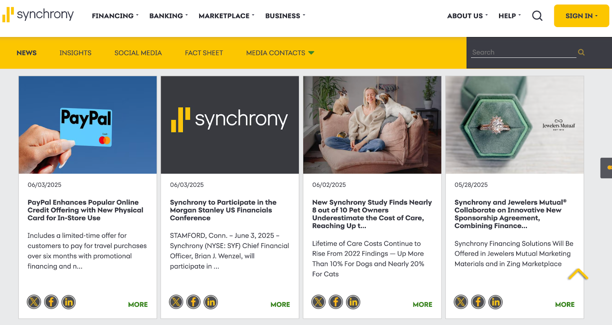Screen dimensions: 612x325
Task: Open the side tab at right edge
Action: (607, 168)
